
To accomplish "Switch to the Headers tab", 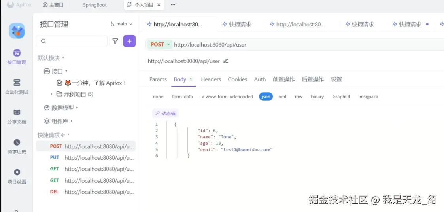I will click(211, 79).
